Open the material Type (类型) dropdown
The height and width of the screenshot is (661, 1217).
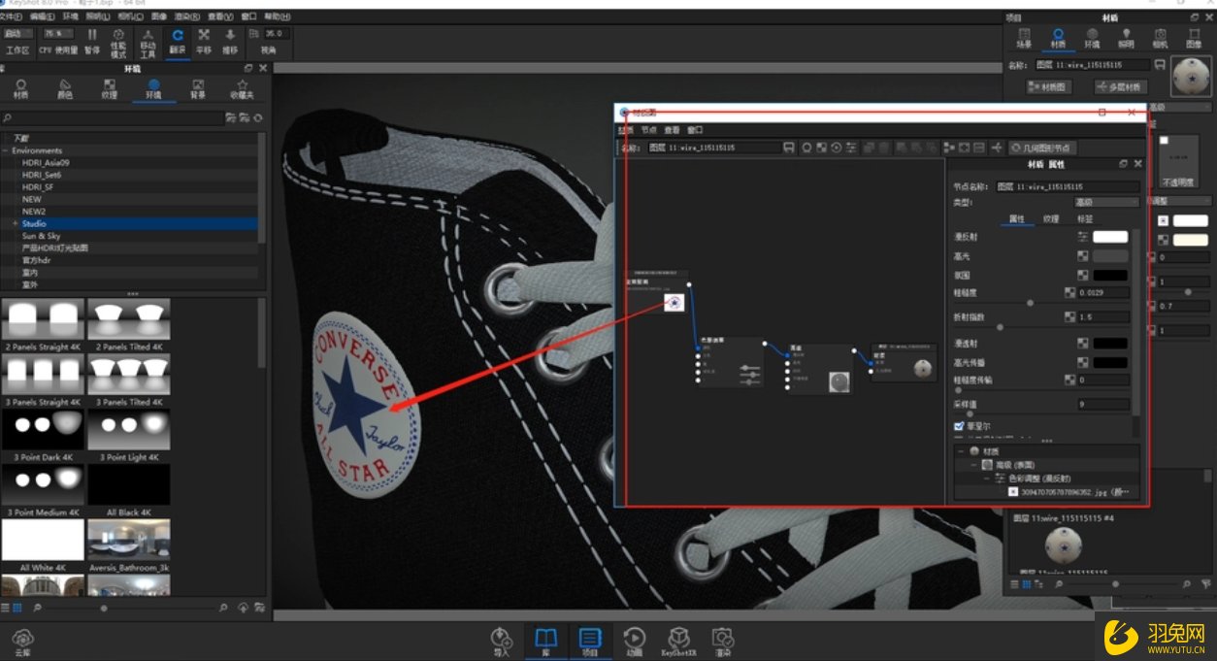point(1105,202)
